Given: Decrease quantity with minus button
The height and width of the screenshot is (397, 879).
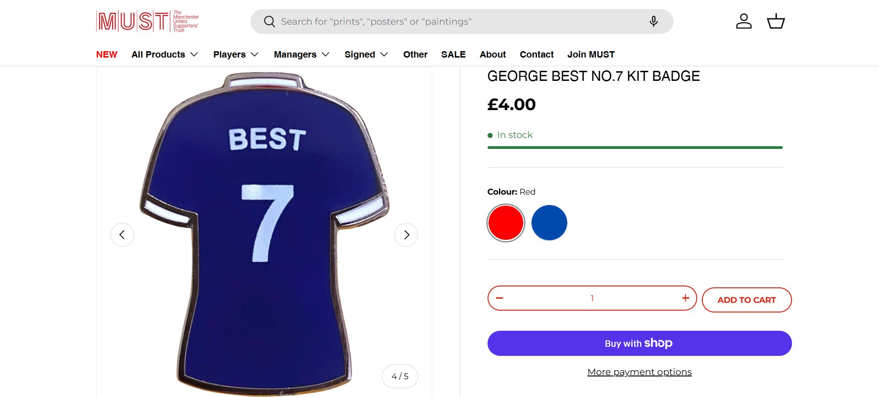Looking at the screenshot, I should tap(499, 298).
